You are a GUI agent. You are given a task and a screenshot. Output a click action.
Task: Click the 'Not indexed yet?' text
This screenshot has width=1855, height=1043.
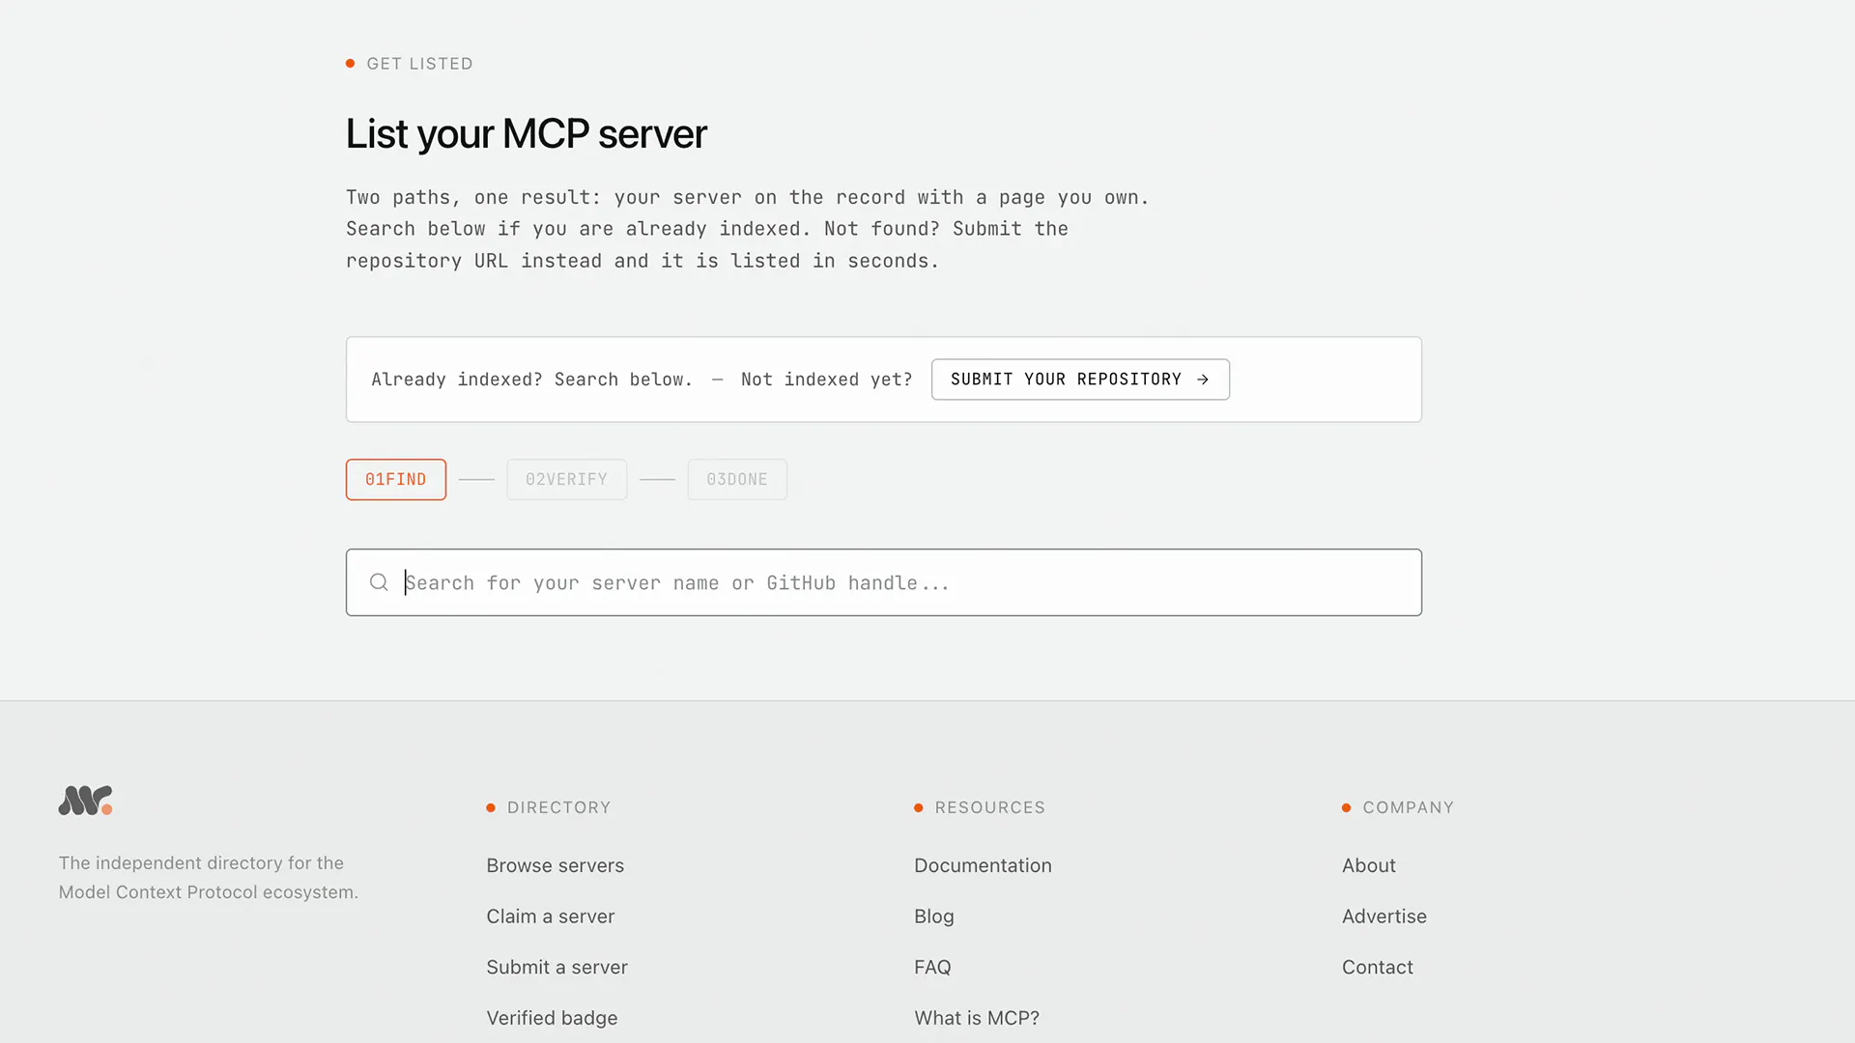827,380
